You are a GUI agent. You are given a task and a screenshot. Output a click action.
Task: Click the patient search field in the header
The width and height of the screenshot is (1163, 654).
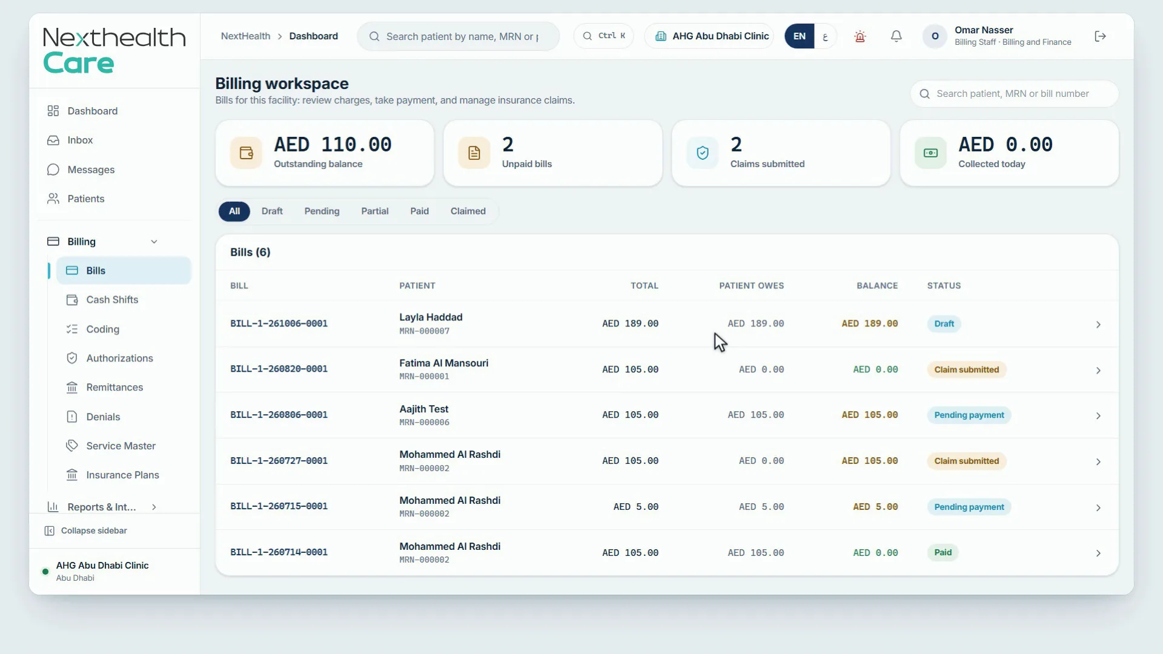(x=458, y=36)
